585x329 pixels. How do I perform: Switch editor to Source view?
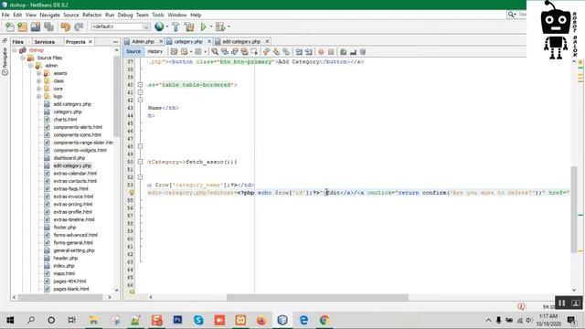pyautogui.click(x=133, y=52)
